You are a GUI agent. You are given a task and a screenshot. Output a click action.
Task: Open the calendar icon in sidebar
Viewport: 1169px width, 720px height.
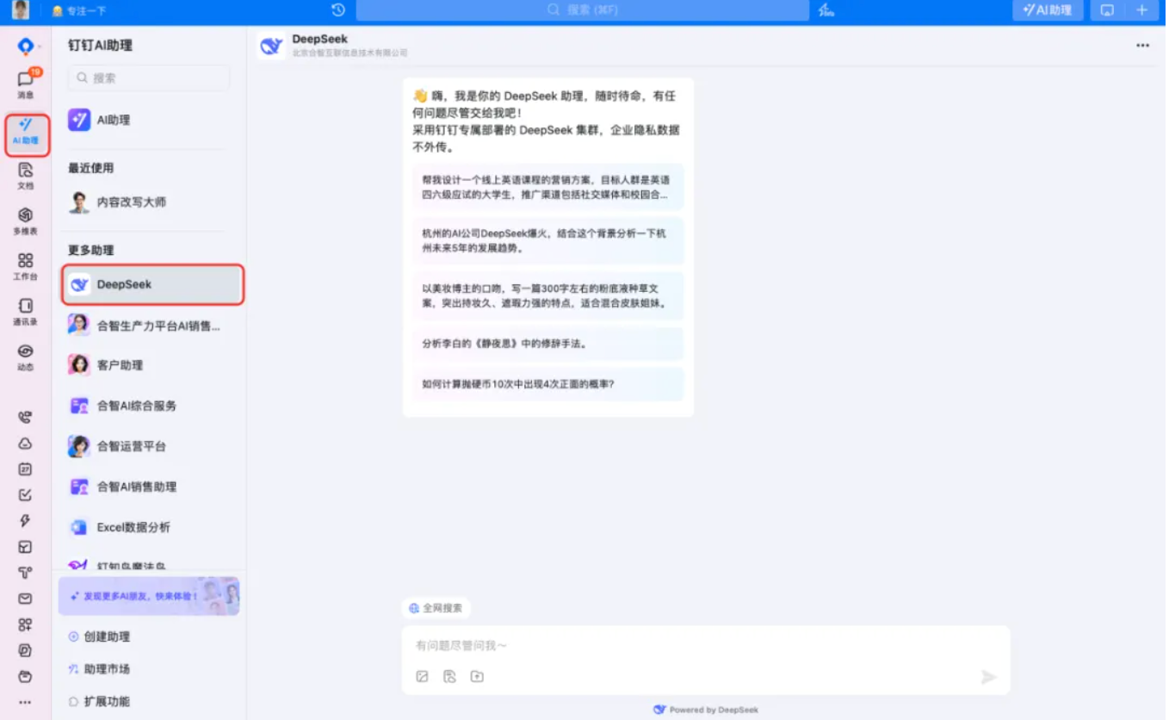[x=25, y=469]
